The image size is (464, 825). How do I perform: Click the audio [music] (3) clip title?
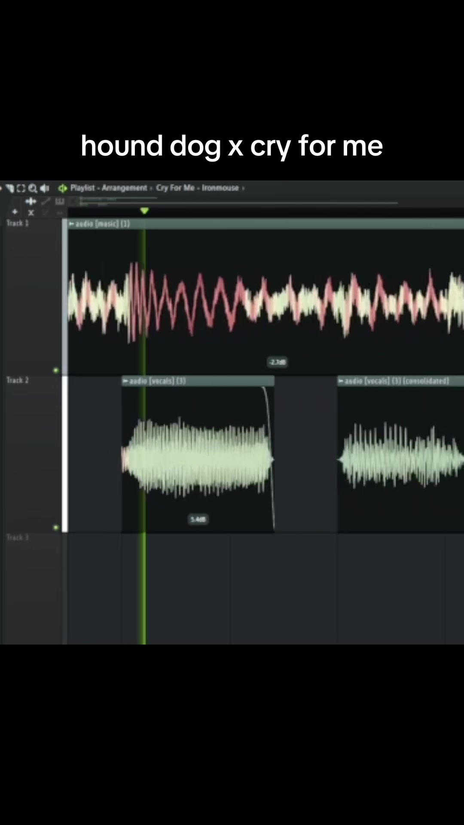pyautogui.click(x=103, y=224)
